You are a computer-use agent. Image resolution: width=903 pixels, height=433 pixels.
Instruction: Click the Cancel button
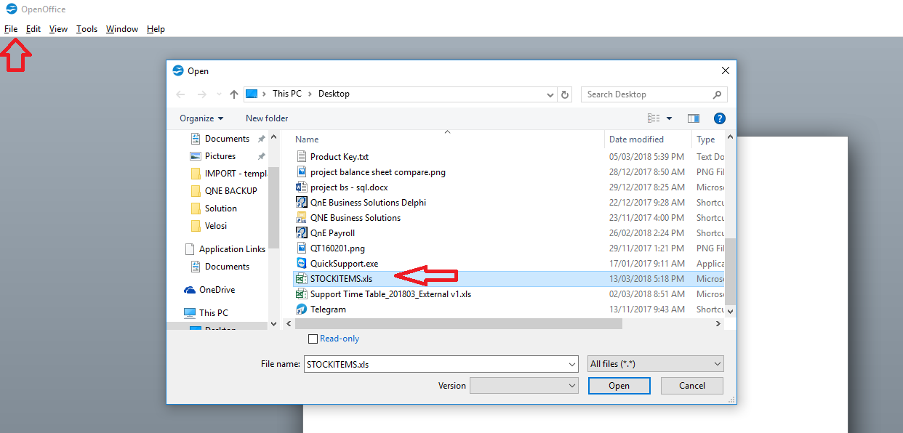click(x=691, y=386)
